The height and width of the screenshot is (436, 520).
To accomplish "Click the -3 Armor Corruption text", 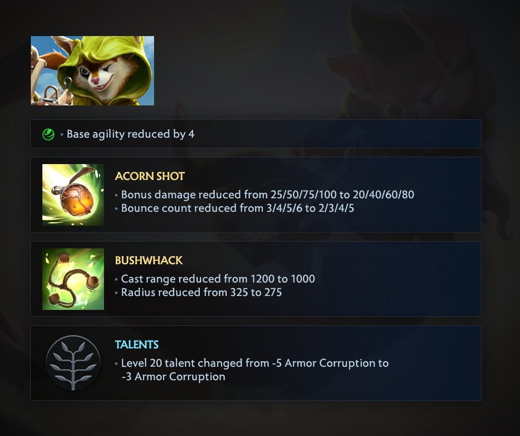I will [173, 377].
